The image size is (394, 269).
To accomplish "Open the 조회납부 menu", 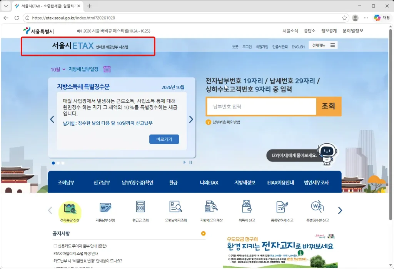I will pos(66,183).
